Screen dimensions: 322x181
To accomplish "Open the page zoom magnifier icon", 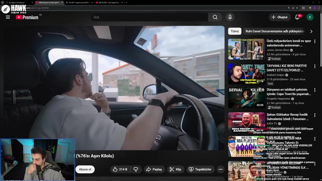I will pyautogui.click(x=289, y=8).
